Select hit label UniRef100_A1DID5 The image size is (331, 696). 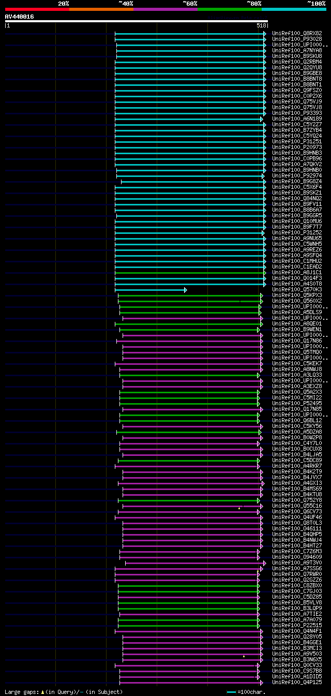(297, 676)
